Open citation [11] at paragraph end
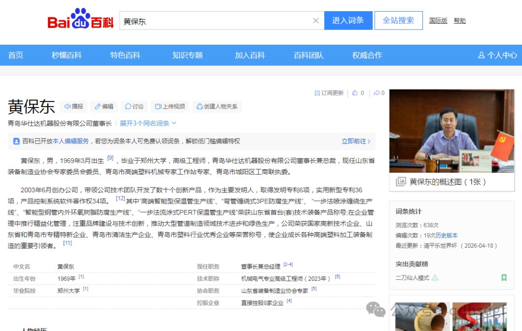 [67, 243]
